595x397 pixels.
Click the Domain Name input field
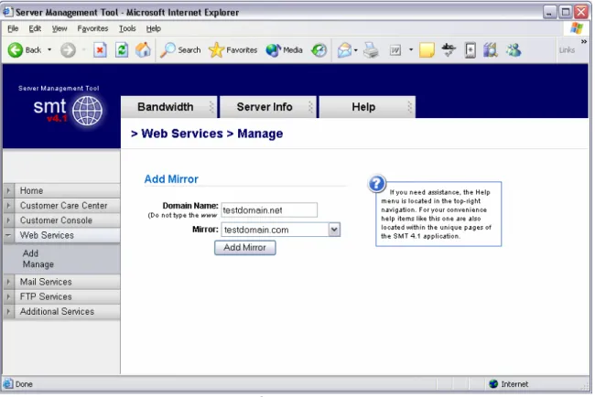pyautogui.click(x=269, y=210)
